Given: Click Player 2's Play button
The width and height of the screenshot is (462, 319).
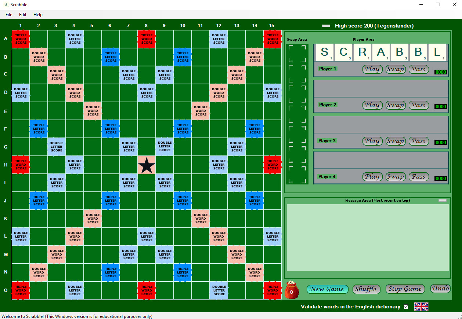Looking at the screenshot, I should (x=372, y=105).
